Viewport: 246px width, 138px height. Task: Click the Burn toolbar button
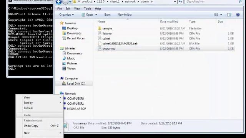point(107,15)
